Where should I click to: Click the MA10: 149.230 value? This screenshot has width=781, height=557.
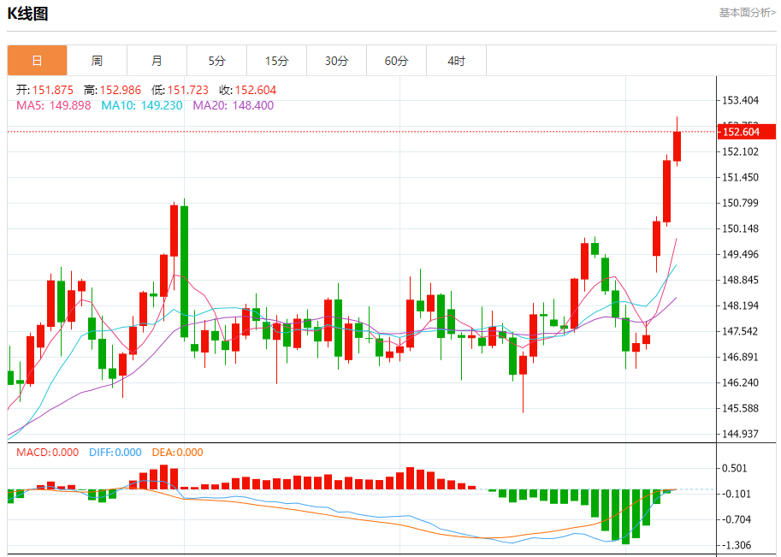[x=142, y=105]
